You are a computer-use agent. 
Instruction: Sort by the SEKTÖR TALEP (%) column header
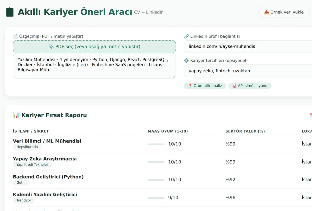pos(245,131)
